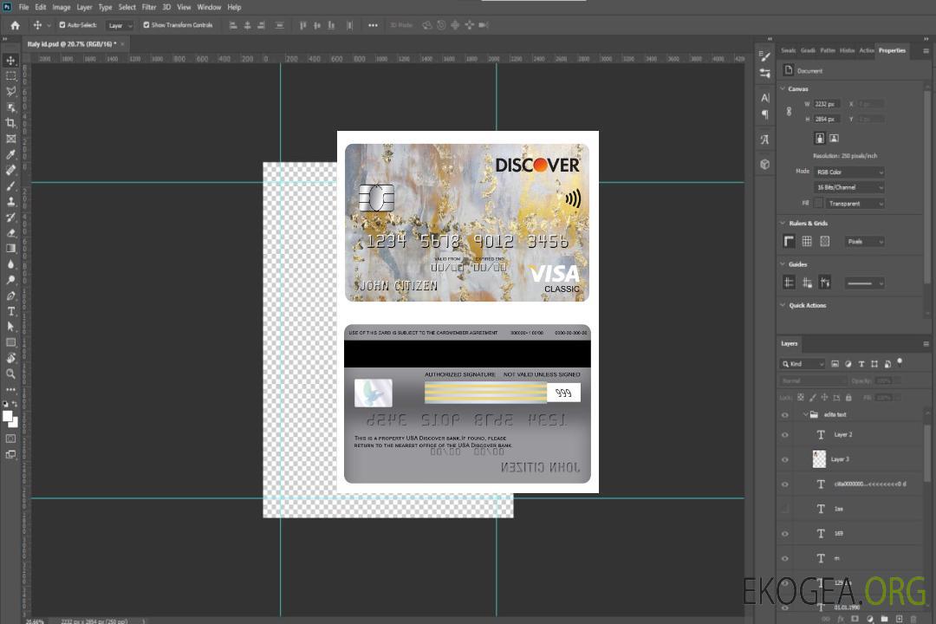The width and height of the screenshot is (936, 624).
Task: Switch to the History panel tab
Action: click(x=847, y=51)
